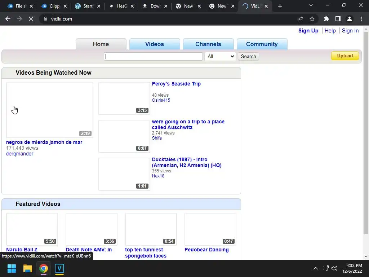Open the V app icon in taskbar
369x277 pixels.
tap(59, 268)
